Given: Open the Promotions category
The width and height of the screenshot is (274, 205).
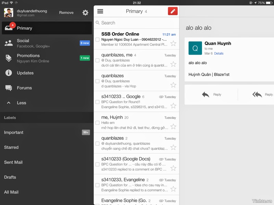Looking at the screenshot, I should coord(47,58).
